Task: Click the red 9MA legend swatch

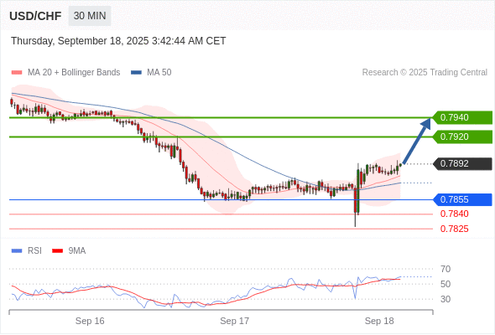Action: tap(57, 251)
